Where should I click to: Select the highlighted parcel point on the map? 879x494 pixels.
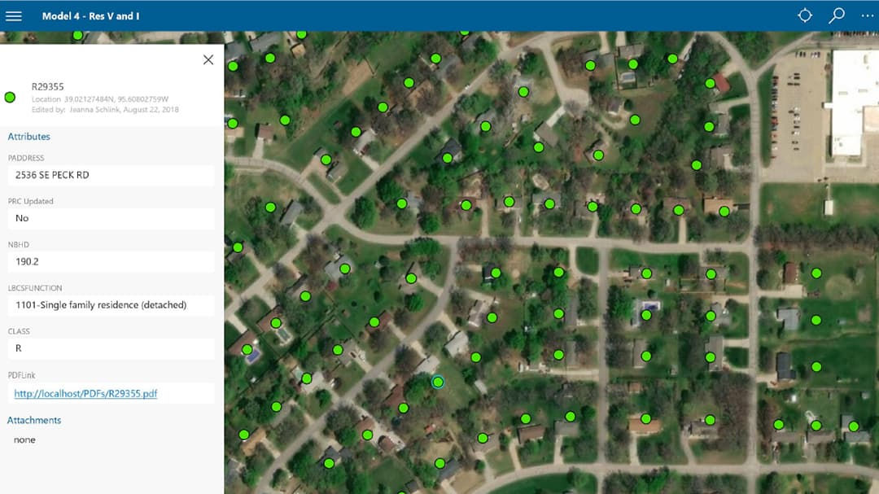point(439,381)
